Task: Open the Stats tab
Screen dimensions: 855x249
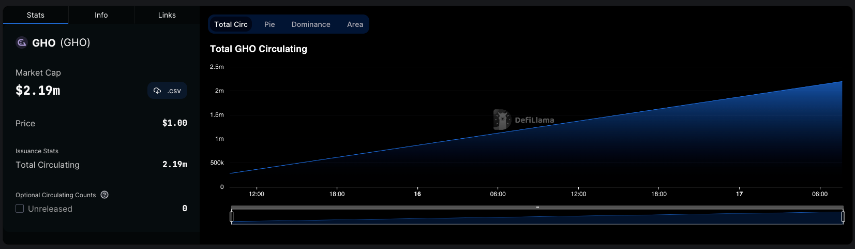Action: (x=36, y=15)
